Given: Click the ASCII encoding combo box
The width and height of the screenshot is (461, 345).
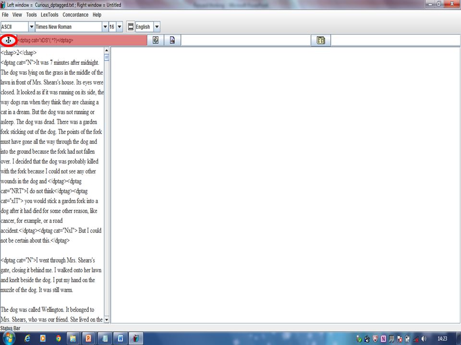Looking at the screenshot, I should [18, 27].
